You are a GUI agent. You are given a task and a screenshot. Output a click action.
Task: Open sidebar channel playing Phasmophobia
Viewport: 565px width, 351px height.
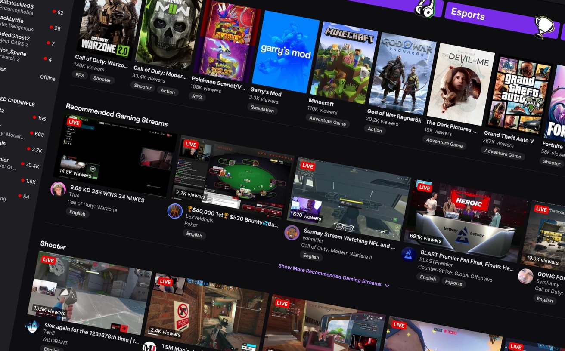tap(32, 9)
